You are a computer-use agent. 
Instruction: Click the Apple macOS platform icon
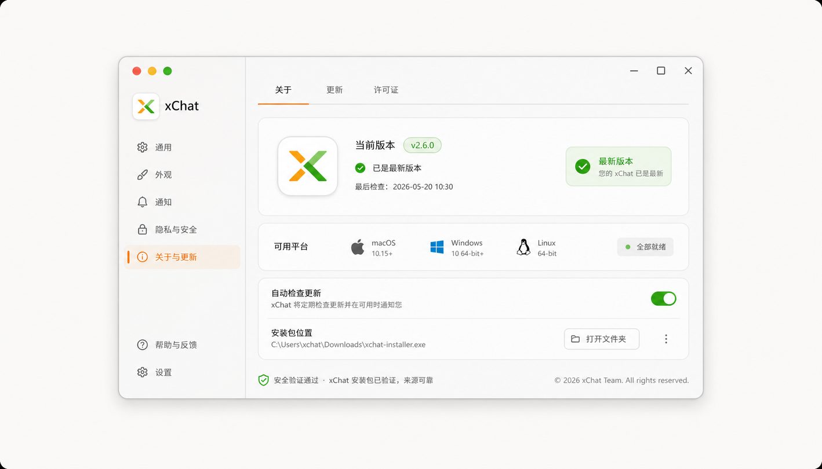point(358,247)
